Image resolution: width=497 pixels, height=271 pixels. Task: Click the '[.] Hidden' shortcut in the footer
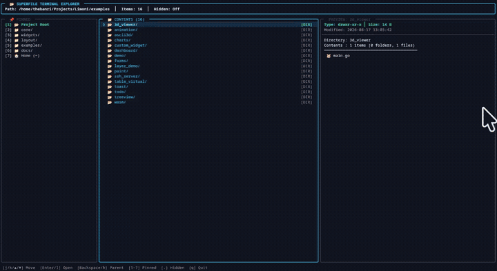tap(173, 268)
